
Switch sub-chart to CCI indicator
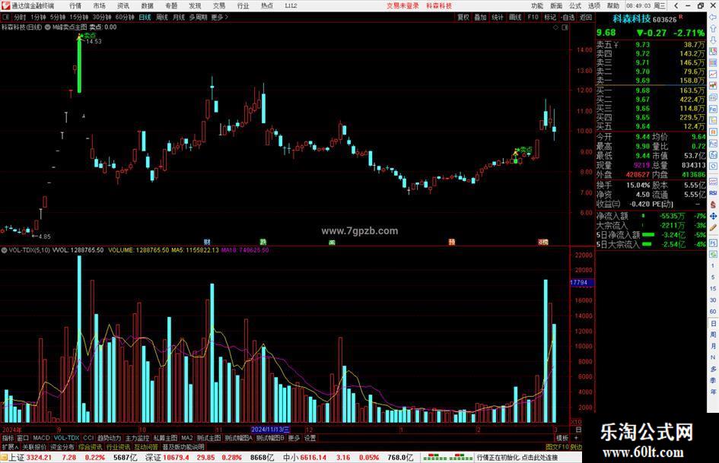click(x=88, y=438)
